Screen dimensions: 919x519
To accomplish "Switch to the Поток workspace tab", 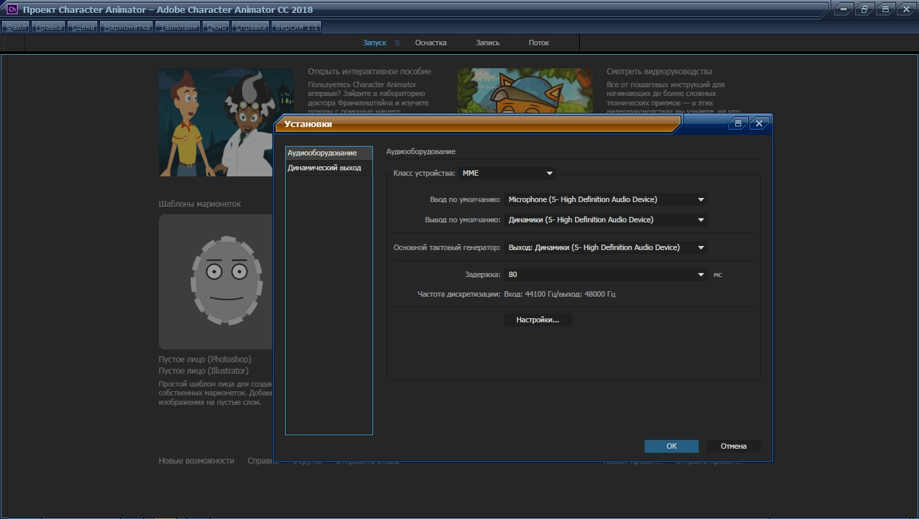I will [x=539, y=43].
